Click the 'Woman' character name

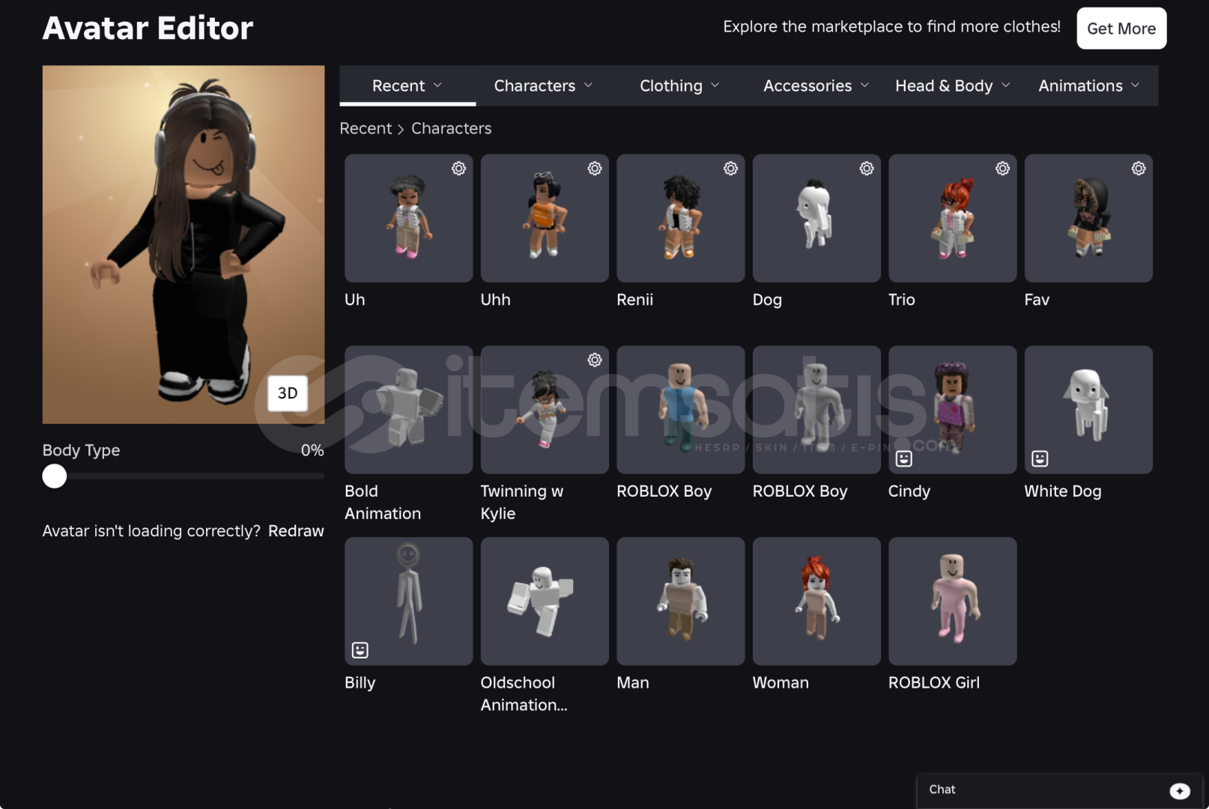point(781,683)
